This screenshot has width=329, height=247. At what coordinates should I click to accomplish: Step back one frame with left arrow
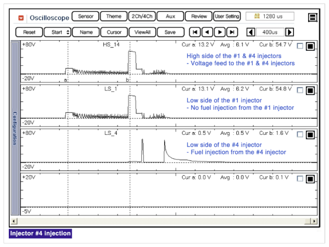207,32
